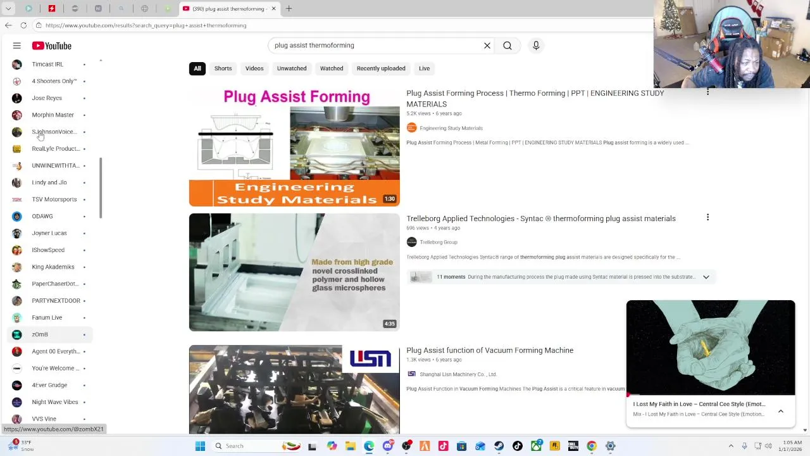Open Windows Start menu

[x=200, y=446]
